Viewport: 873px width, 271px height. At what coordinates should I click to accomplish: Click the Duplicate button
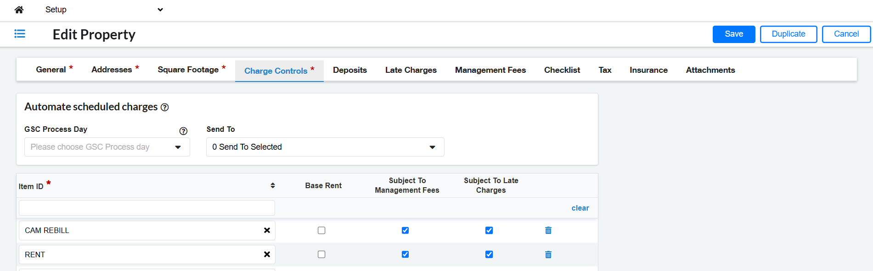789,34
